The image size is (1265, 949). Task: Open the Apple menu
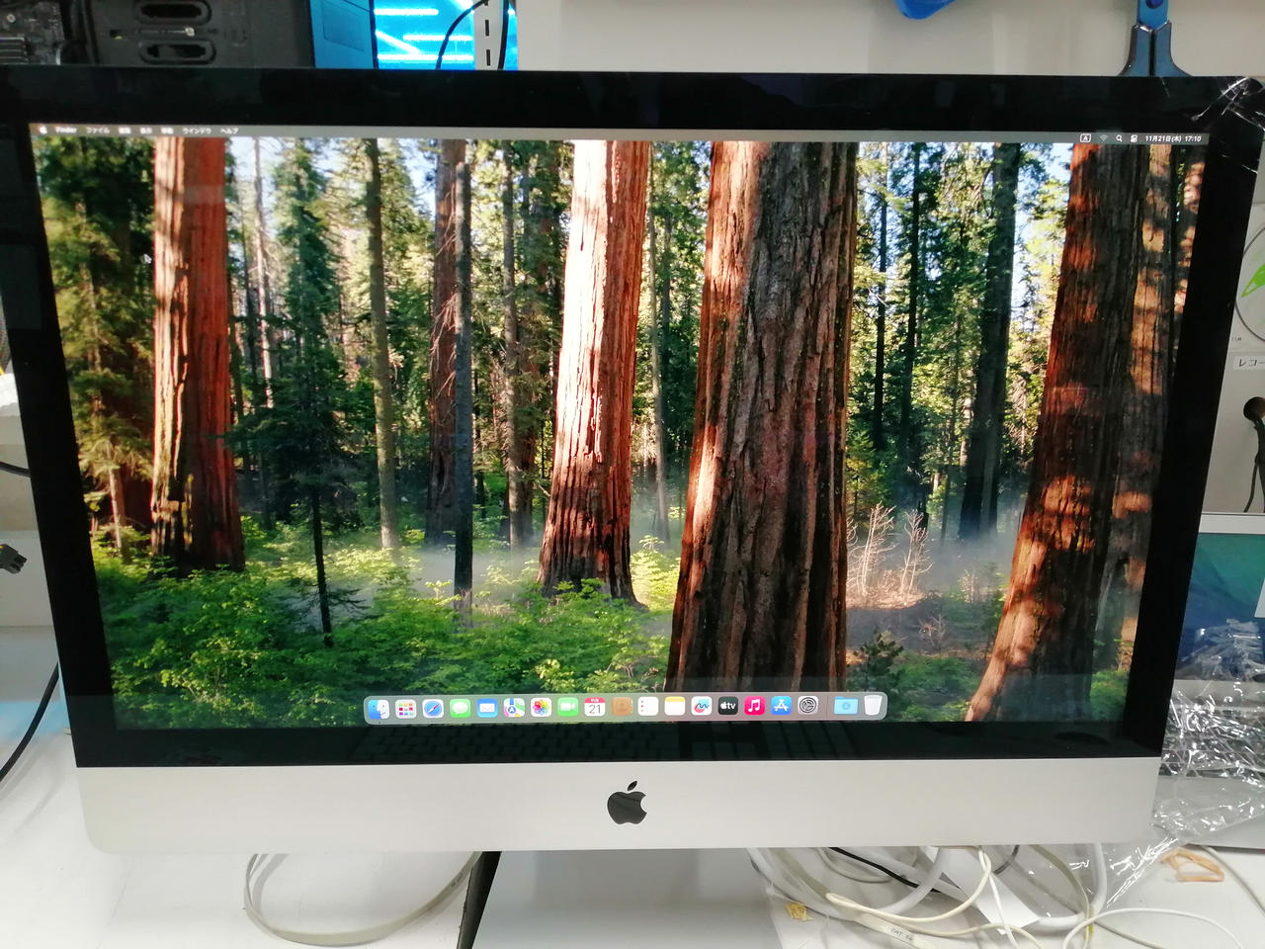pos(43,129)
